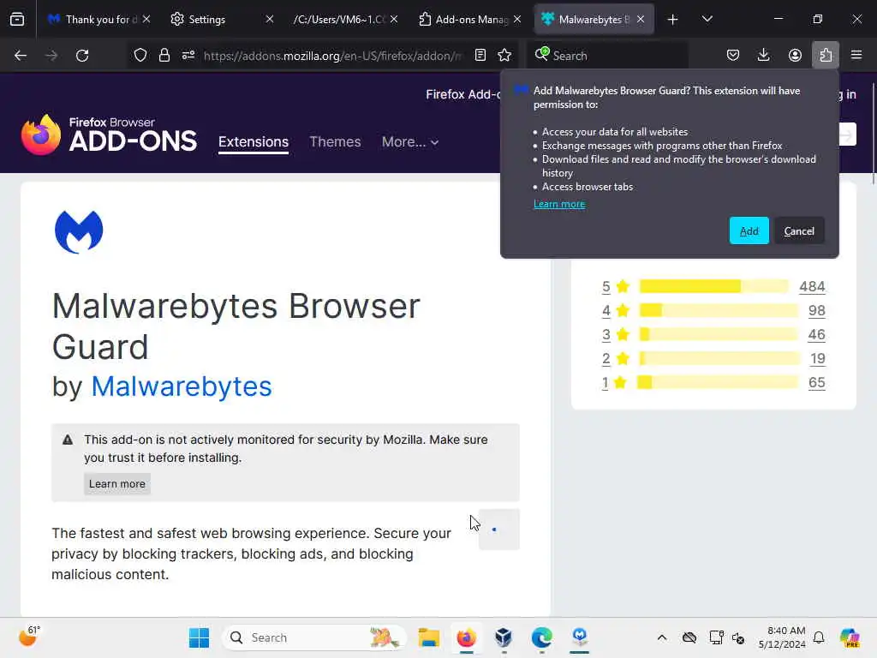
Task: Open Microsoft Edge from taskbar
Action: (x=541, y=637)
